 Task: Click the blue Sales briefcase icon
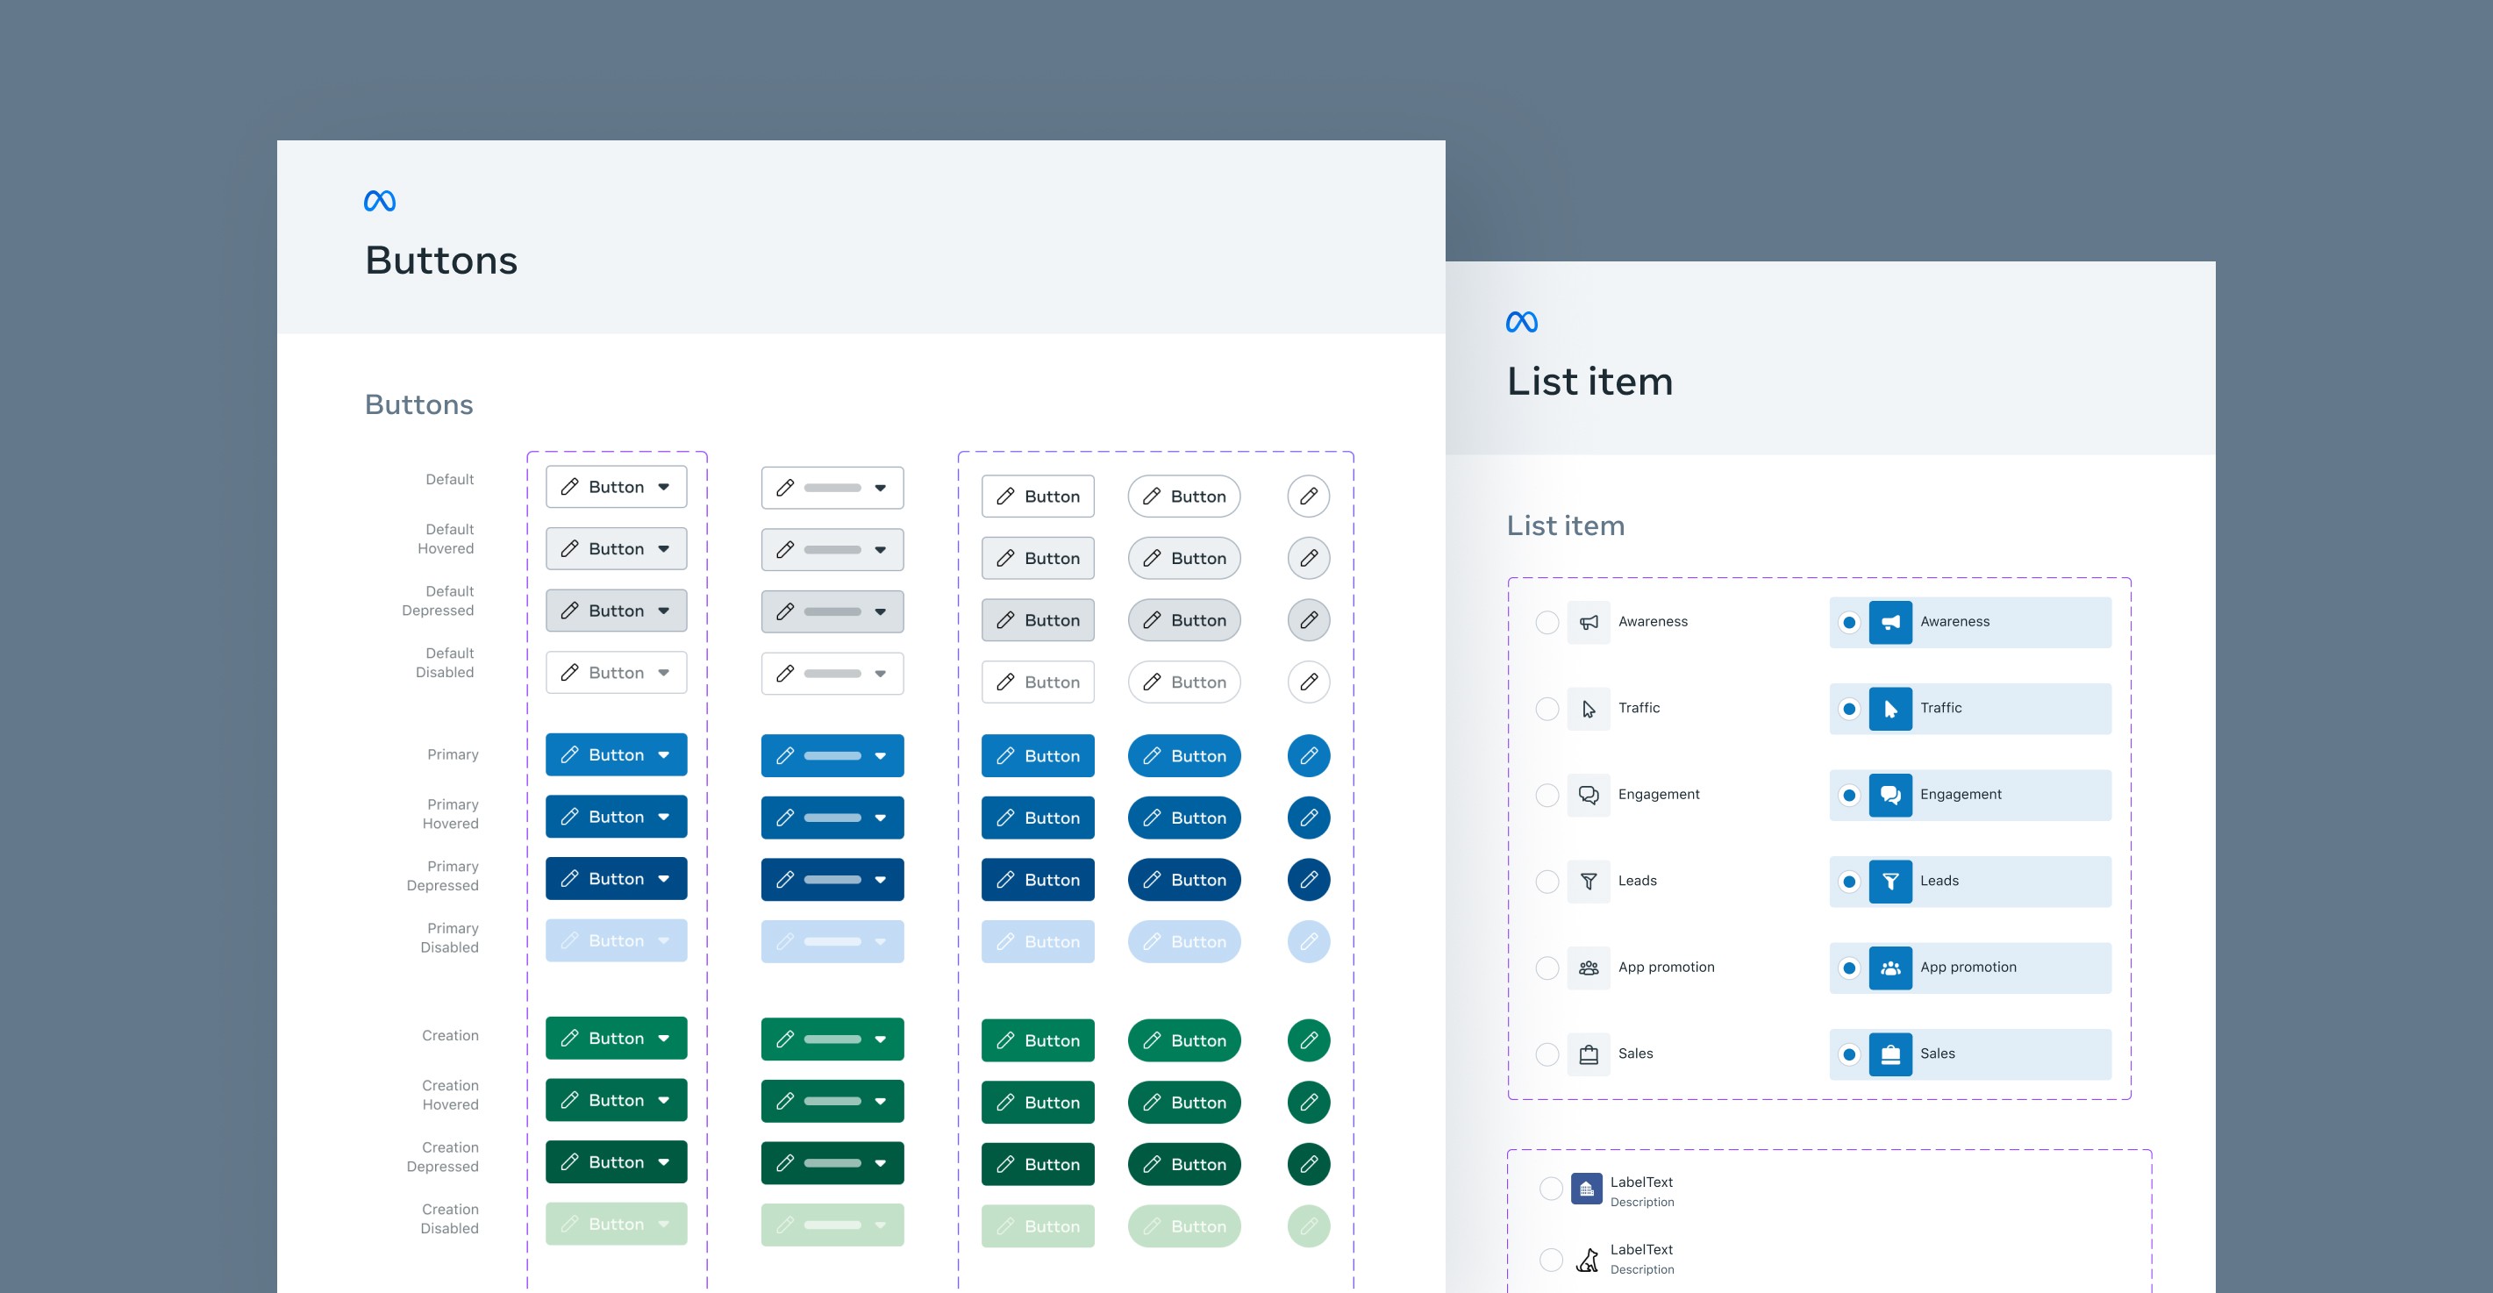pyautogui.click(x=1889, y=1054)
